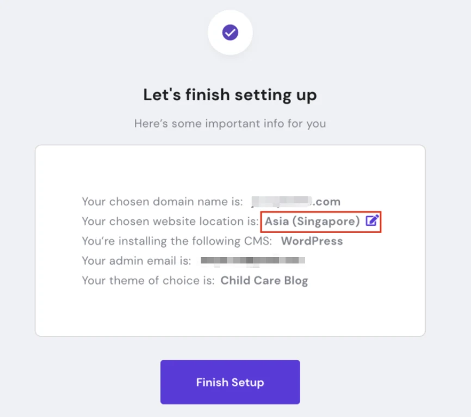Click the word "Setup" on the purple button

(247, 382)
